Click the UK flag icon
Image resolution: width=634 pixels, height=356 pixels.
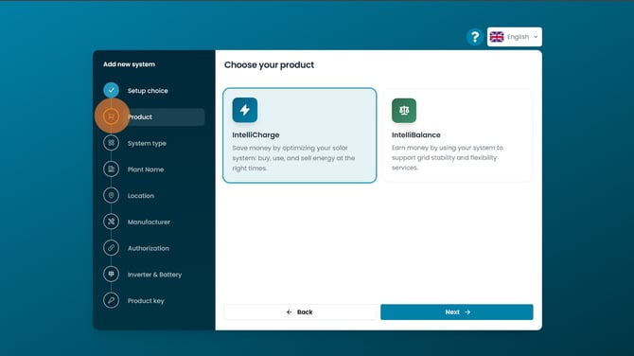click(497, 37)
